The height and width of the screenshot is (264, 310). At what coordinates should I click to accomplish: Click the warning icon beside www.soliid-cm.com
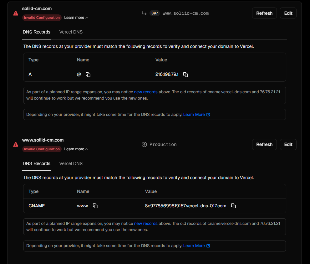tap(16, 144)
